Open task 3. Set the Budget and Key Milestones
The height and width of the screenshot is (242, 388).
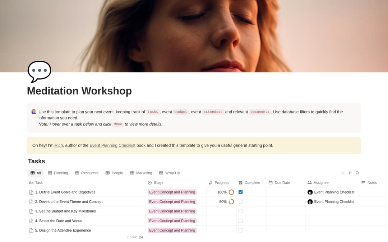pyautogui.click(x=65, y=211)
